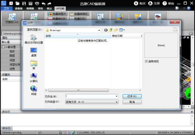Click the blueprint ruler ribbon icon
Viewport: 195px width, 135px height.
tap(119, 17)
